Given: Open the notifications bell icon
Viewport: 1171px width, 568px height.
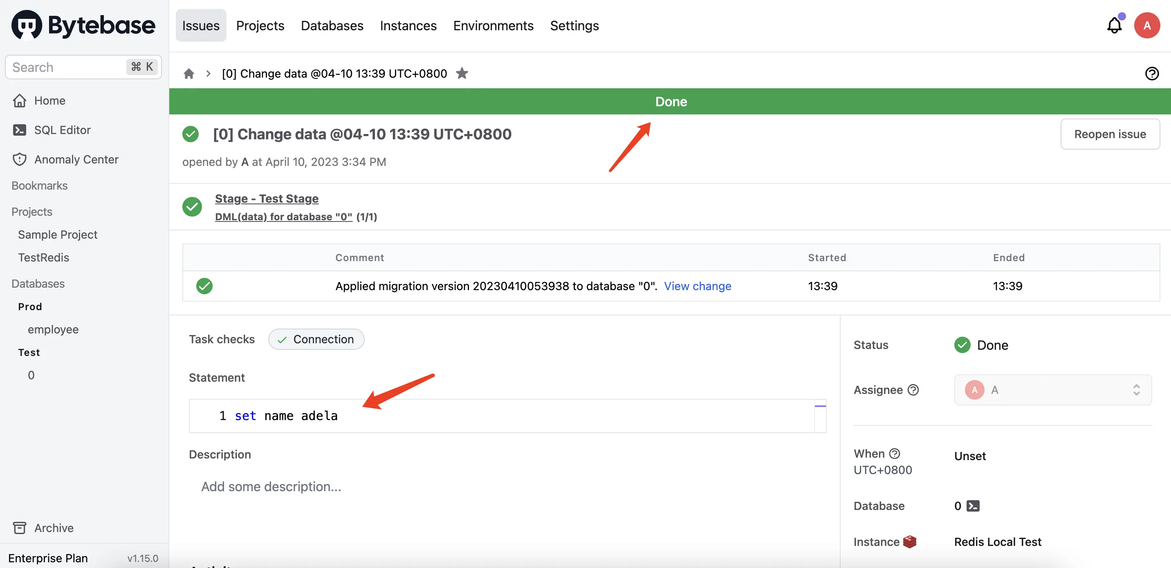Looking at the screenshot, I should point(1114,25).
